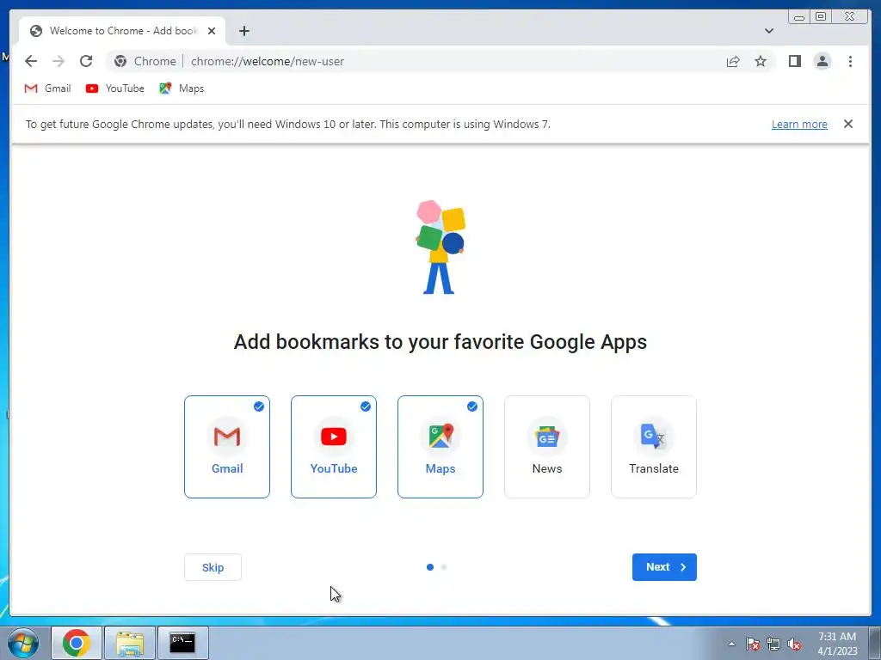Click the muted volume tray icon
This screenshot has height=660, width=881.
794,644
